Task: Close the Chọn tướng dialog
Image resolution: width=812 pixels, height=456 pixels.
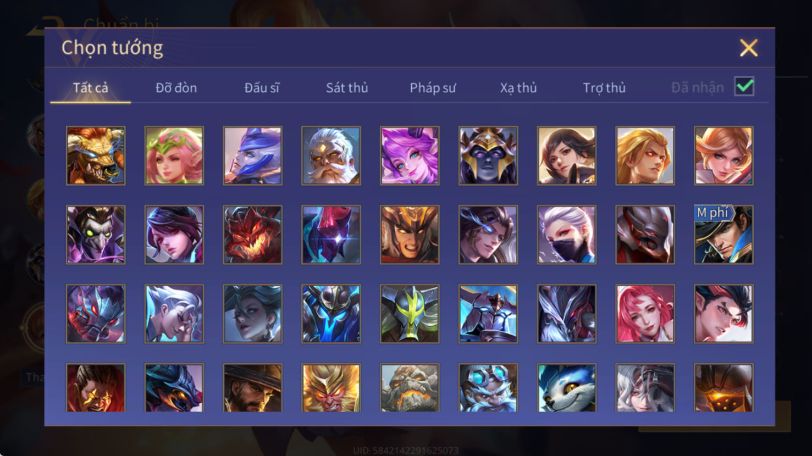Action: click(x=748, y=48)
